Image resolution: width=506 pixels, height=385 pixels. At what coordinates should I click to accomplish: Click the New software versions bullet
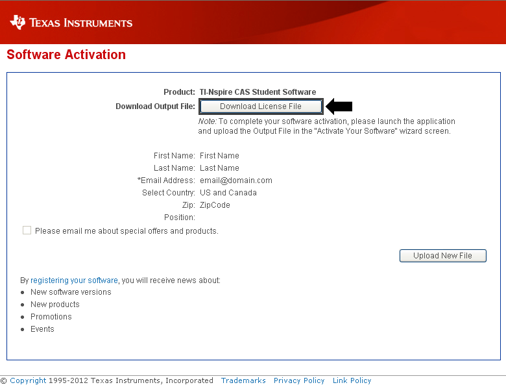71,292
